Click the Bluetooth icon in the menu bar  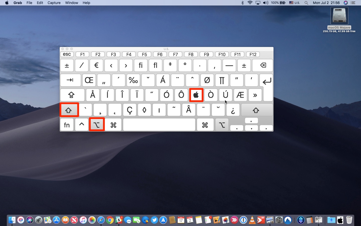[x=242, y=3]
